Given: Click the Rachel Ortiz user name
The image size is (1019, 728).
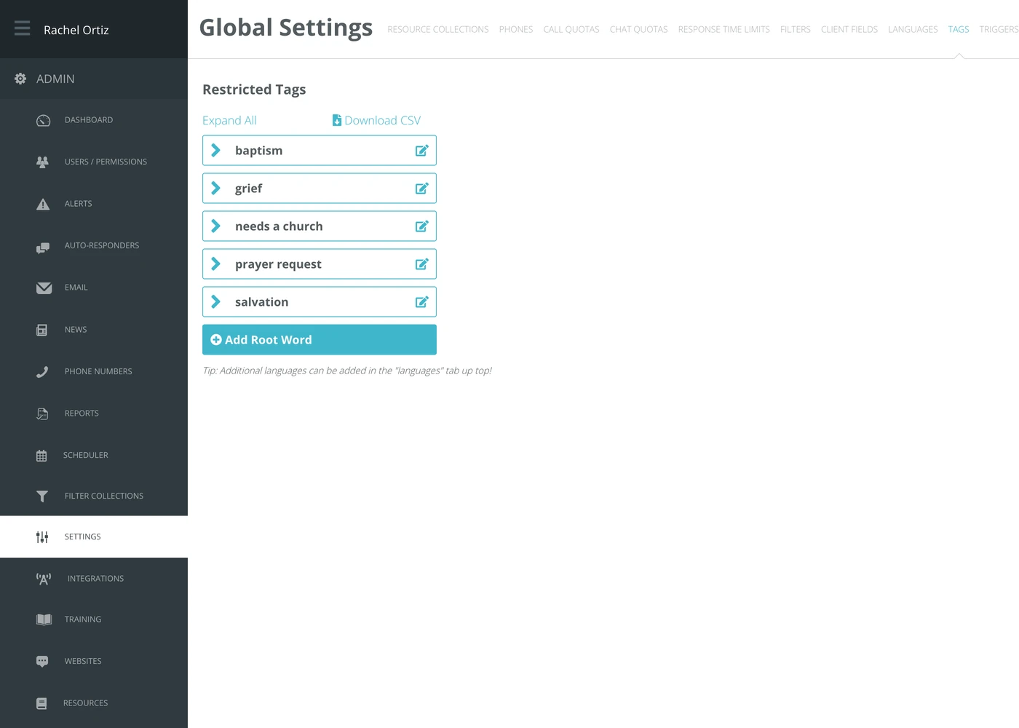Looking at the screenshot, I should 76,30.
